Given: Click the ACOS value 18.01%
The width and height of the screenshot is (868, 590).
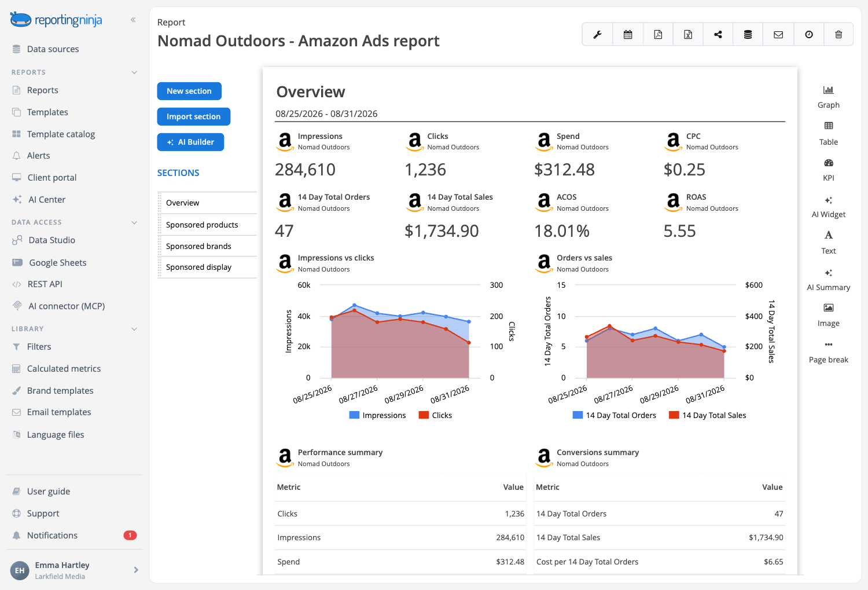Looking at the screenshot, I should point(561,231).
